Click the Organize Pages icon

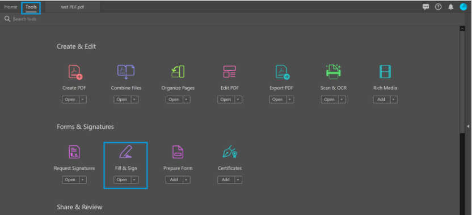click(x=178, y=72)
